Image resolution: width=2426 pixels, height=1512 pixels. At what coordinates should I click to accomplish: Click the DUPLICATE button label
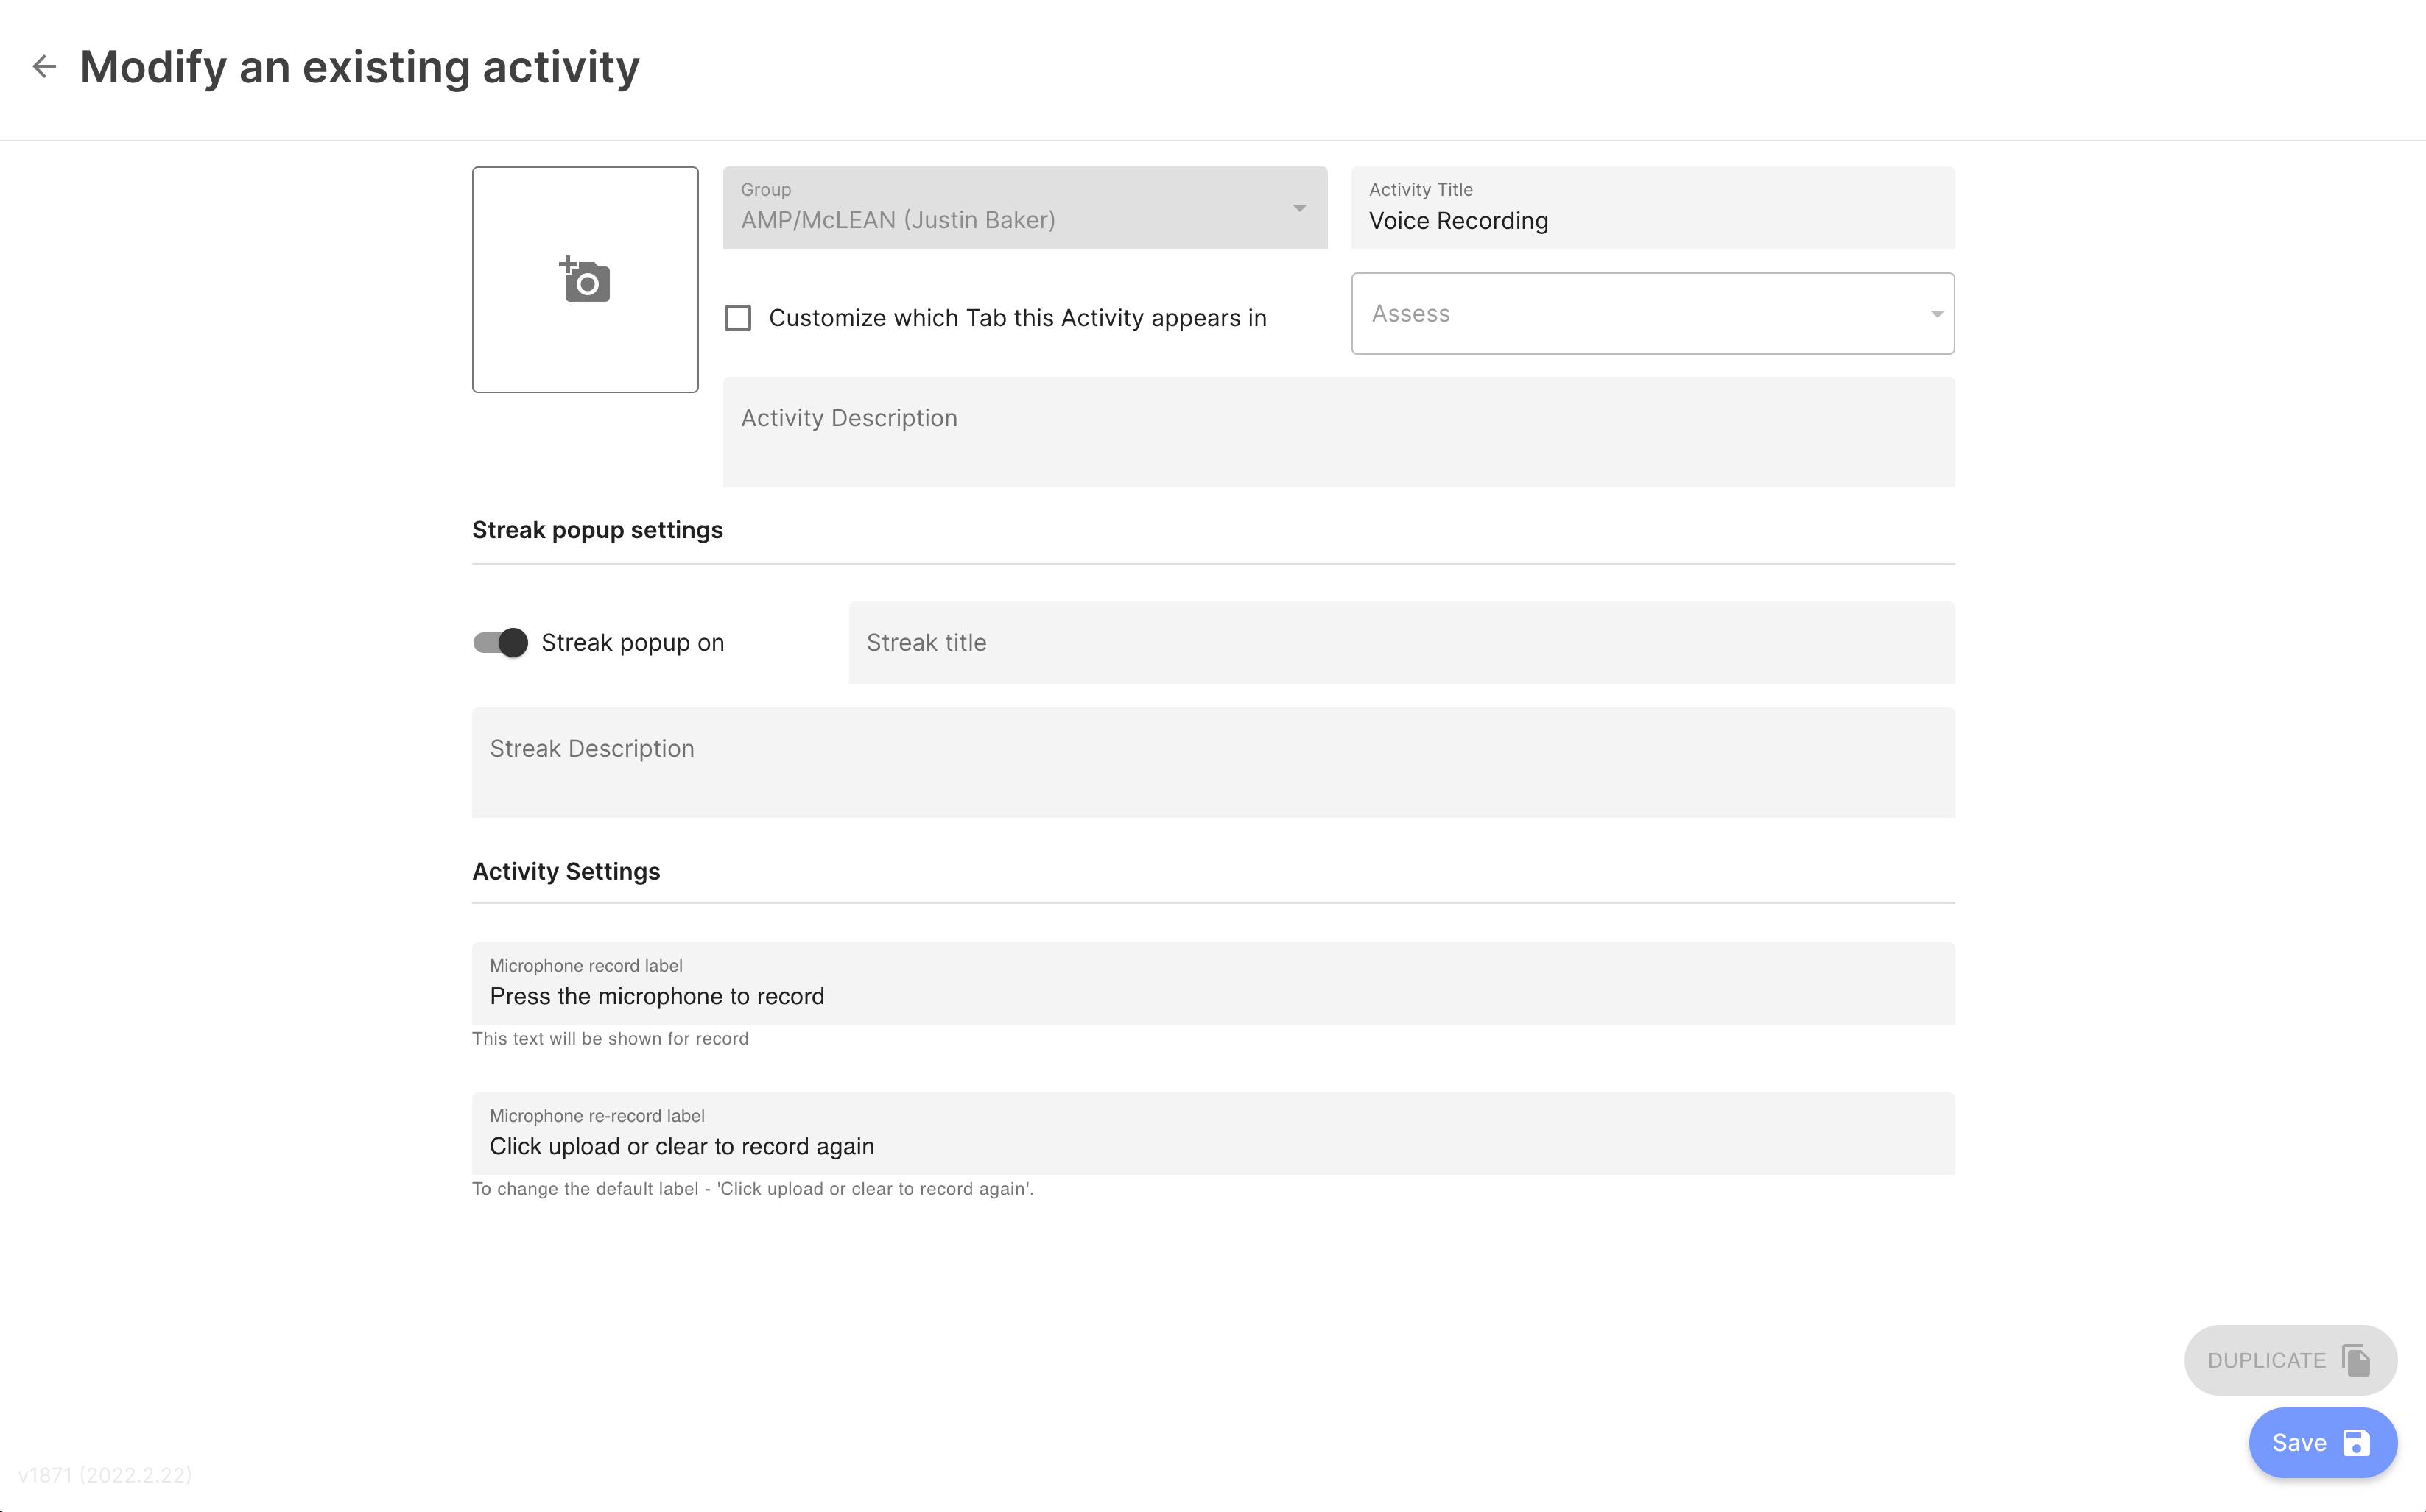click(2266, 1360)
